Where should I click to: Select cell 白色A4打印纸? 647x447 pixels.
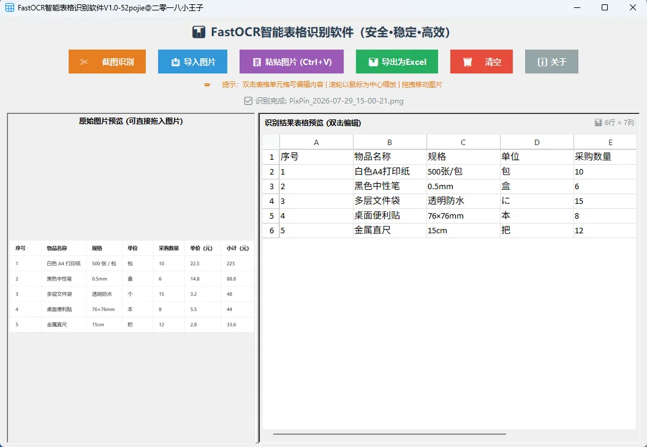(x=390, y=172)
